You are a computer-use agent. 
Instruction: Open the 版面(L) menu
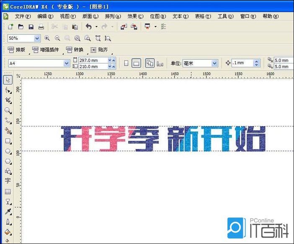(90, 16)
